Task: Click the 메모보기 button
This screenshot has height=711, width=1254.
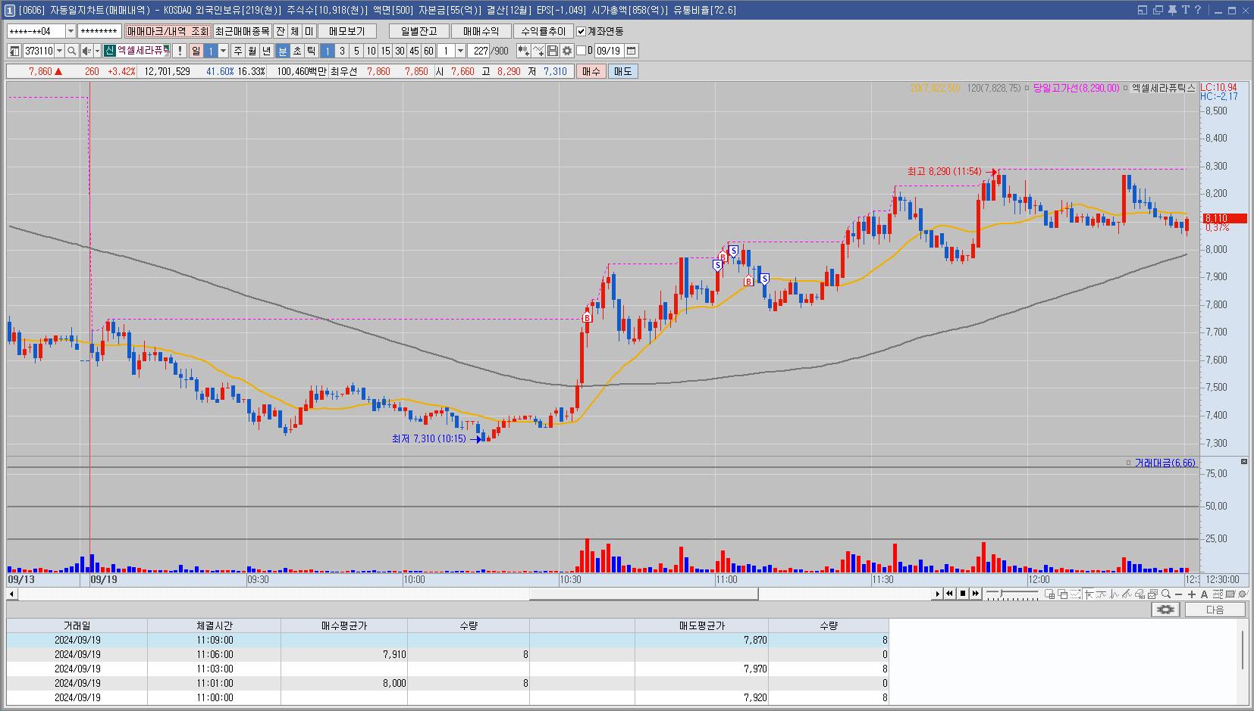Action: (x=347, y=31)
